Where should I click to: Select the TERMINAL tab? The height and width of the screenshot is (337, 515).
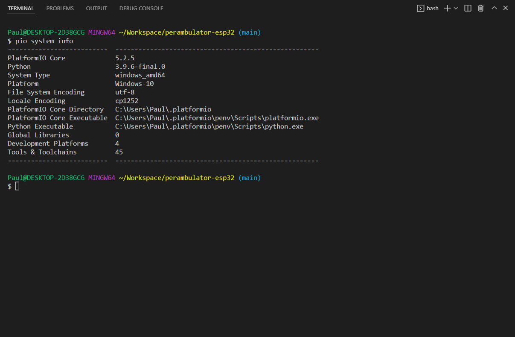pyautogui.click(x=20, y=8)
